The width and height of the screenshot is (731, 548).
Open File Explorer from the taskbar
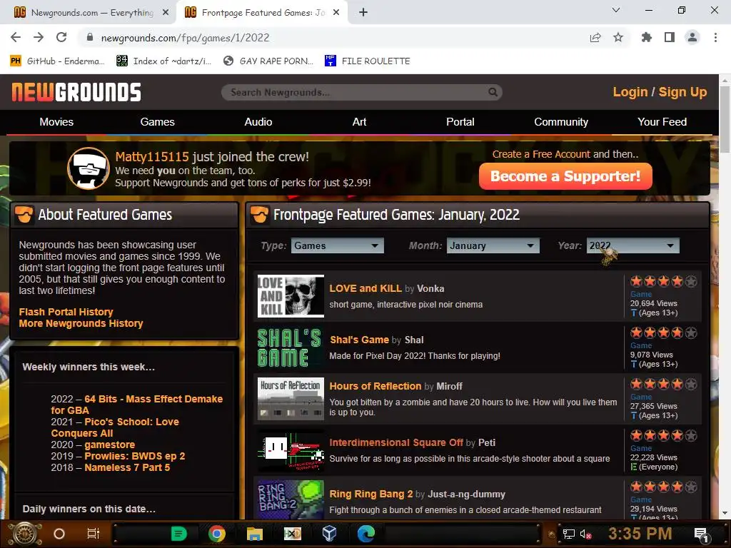pos(255,534)
